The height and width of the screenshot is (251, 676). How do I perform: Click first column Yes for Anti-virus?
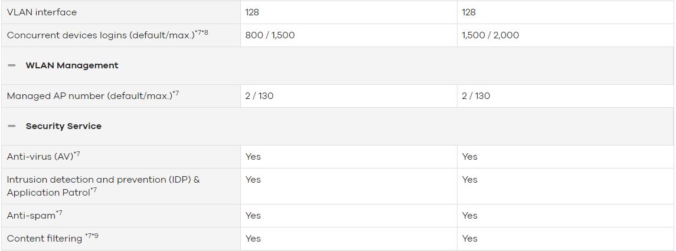(253, 156)
